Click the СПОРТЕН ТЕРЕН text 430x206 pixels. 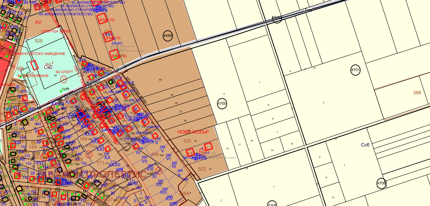point(56,31)
